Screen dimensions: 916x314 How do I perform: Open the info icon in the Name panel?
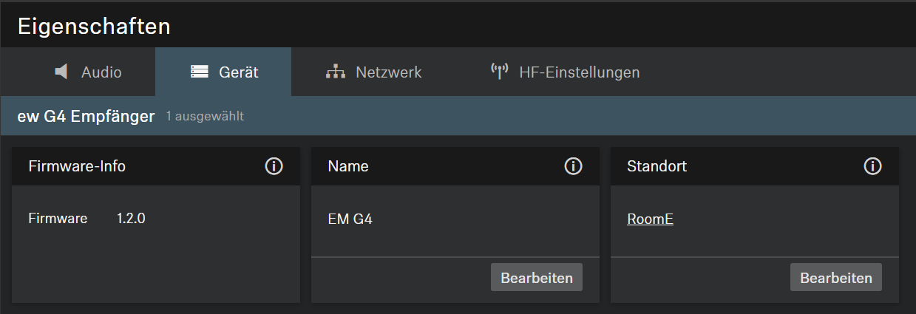(573, 166)
